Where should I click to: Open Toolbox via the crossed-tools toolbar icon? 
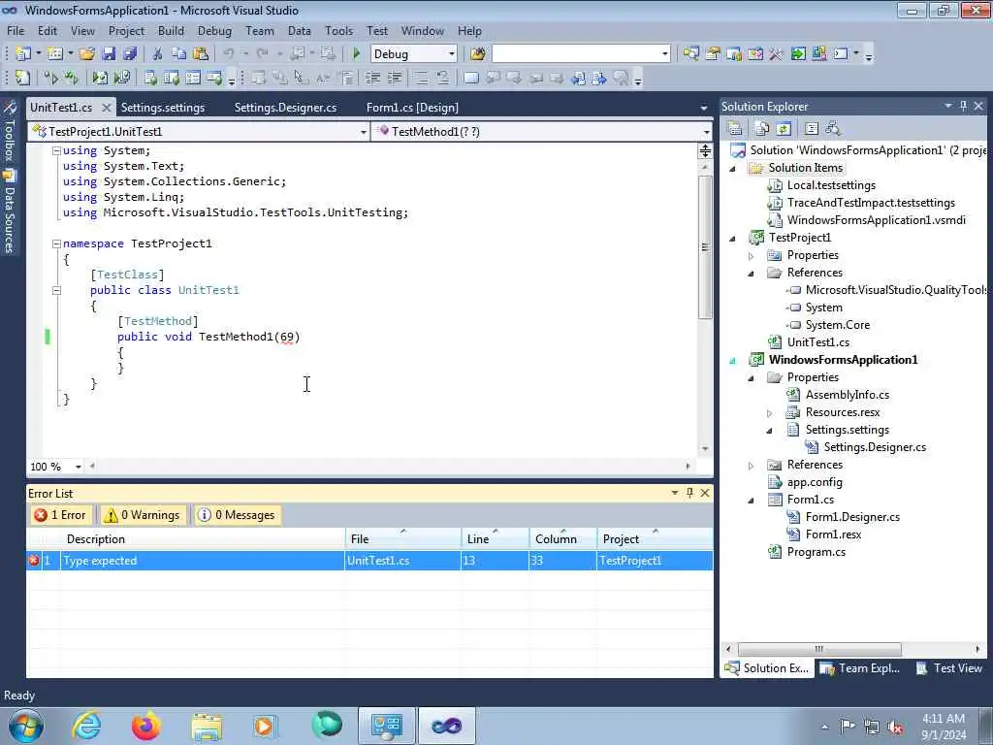click(x=776, y=54)
